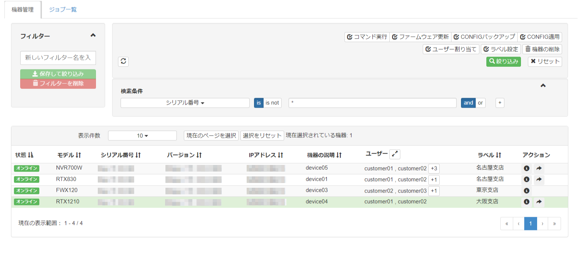Click share arrow icon for device01 row
Image resolution: width=586 pixels, height=255 pixels.
click(x=539, y=179)
